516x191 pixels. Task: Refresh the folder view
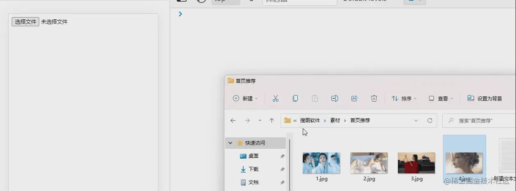pyautogui.click(x=430, y=121)
